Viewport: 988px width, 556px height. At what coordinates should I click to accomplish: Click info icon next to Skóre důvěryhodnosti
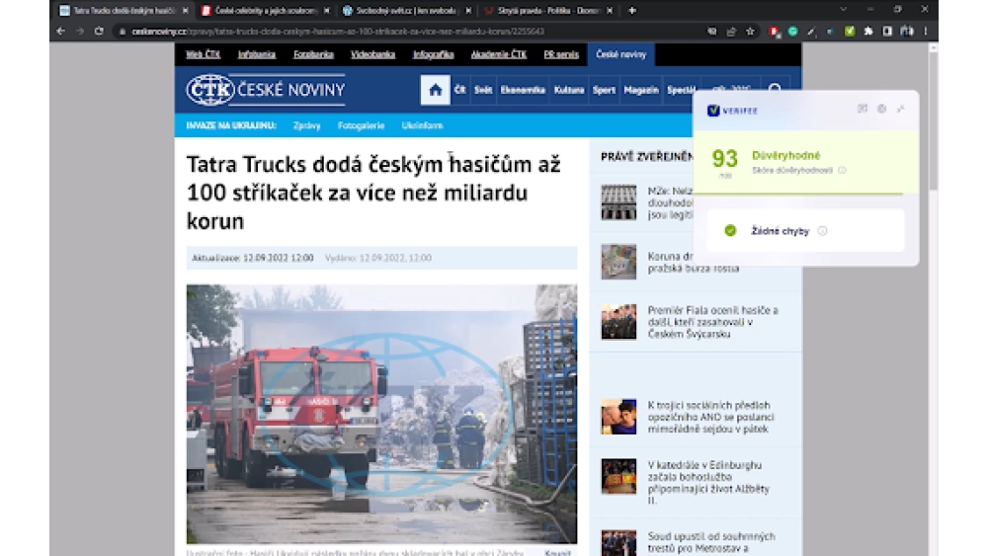pyautogui.click(x=842, y=171)
